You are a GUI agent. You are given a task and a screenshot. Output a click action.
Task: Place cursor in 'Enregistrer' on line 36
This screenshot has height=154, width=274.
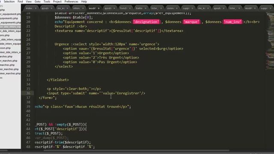128,93
